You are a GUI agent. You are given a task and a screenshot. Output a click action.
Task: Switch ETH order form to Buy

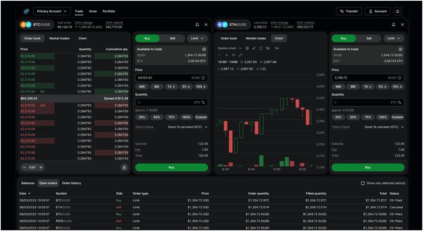click(x=343, y=38)
